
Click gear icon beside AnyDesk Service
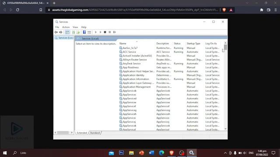pos(121,63)
